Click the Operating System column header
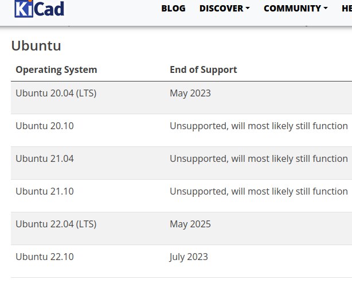Viewport: 352px width, 283px height. click(x=56, y=69)
